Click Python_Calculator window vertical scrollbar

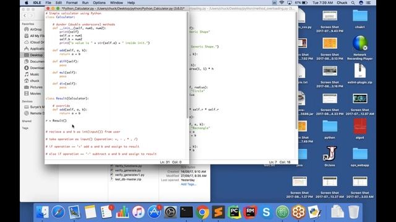(187, 65)
